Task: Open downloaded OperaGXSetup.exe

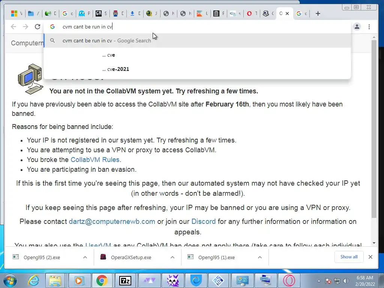Action: tap(131, 257)
